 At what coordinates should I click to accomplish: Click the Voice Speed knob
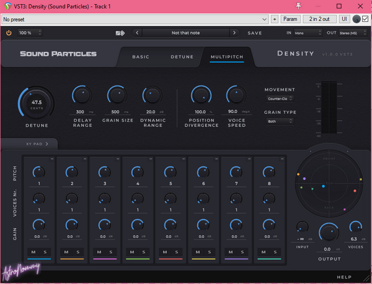[236, 95]
